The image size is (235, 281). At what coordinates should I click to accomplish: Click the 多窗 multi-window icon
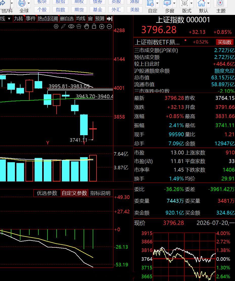pyautogui.click(x=168, y=3)
